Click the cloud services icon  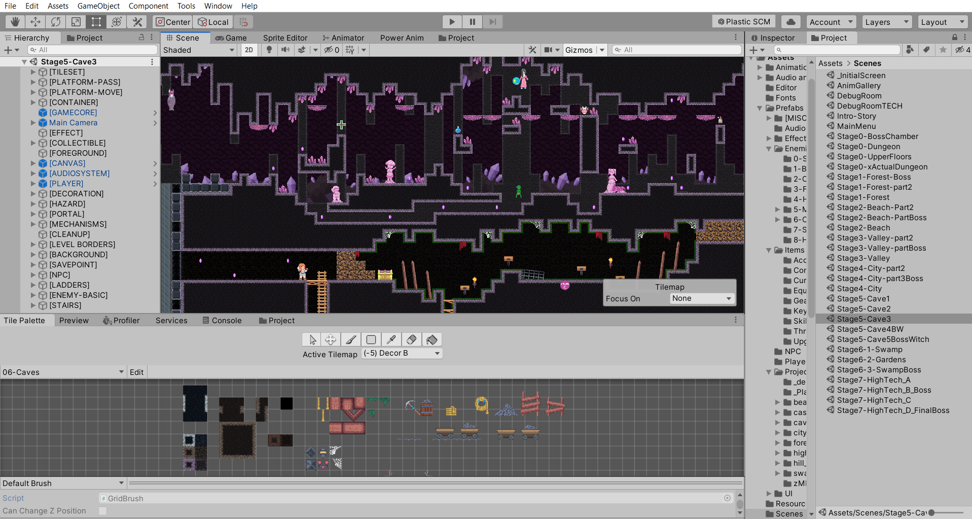pyautogui.click(x=790, y=22)
